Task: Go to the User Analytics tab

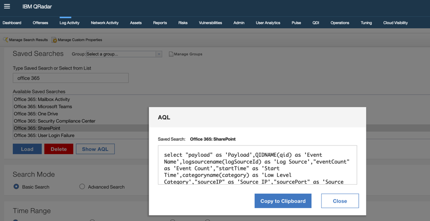Action: coord(268,23)
